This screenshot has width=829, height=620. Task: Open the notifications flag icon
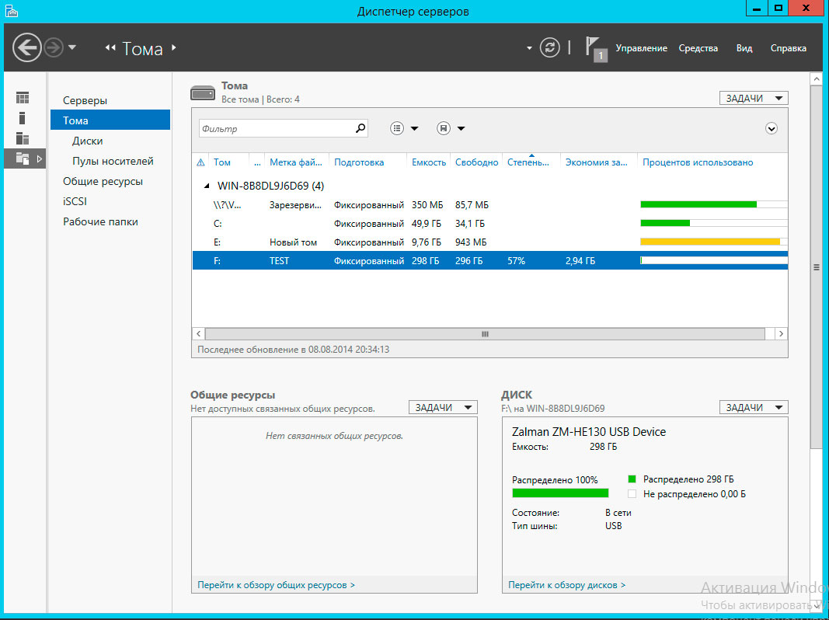pyautogui.click(x=593, y=47)
